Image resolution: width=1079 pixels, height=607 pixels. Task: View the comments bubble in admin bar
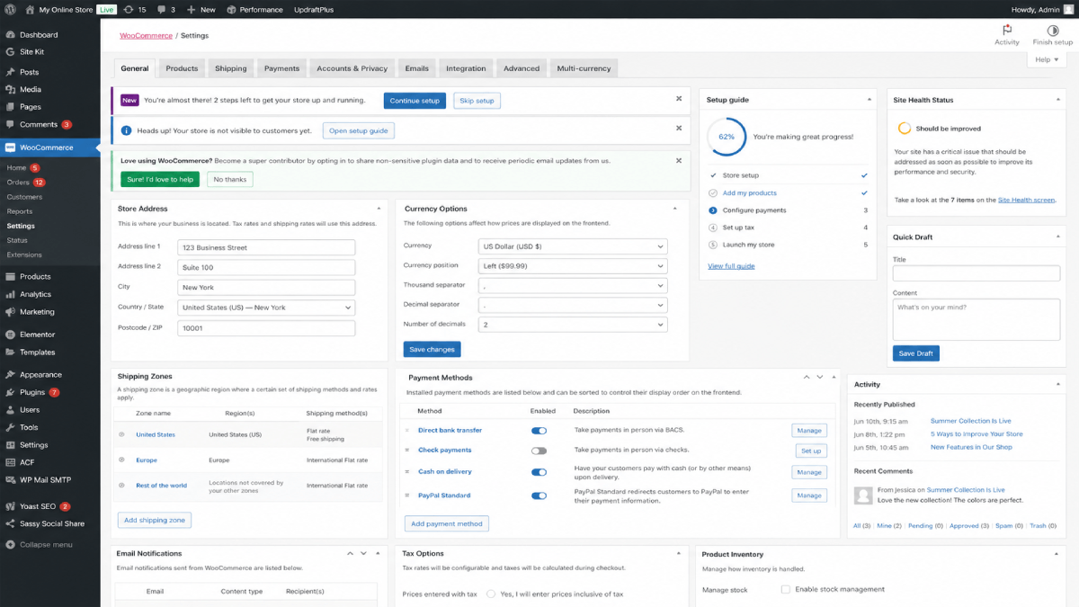[166, 9]
